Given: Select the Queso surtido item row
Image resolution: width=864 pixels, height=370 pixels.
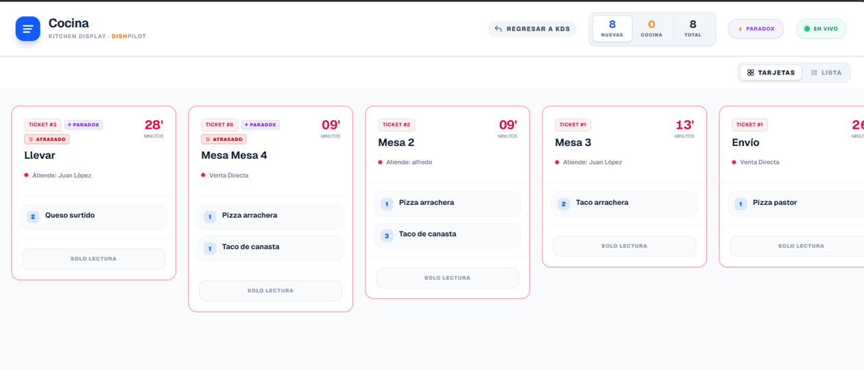Looking at the screenshot, I should (94, 217).
